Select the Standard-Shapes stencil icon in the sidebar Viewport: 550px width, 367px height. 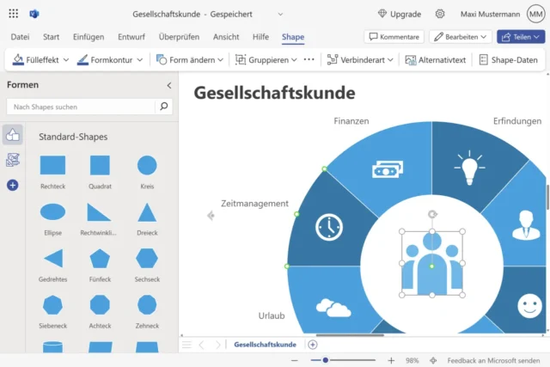click(13, 135)
